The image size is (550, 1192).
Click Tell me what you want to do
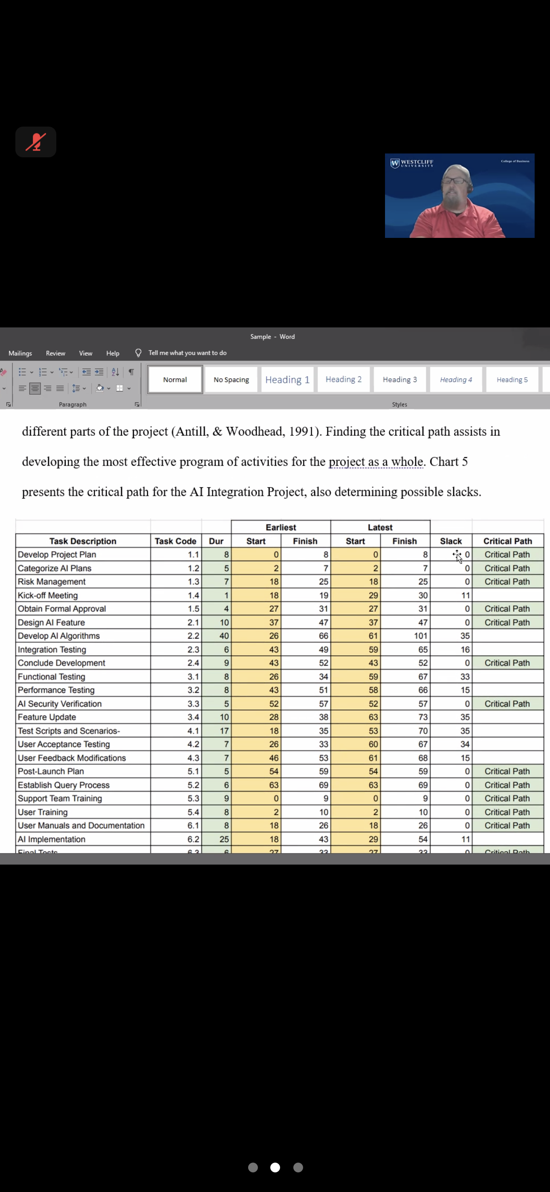pyautogui.click(x=188, y=353)
